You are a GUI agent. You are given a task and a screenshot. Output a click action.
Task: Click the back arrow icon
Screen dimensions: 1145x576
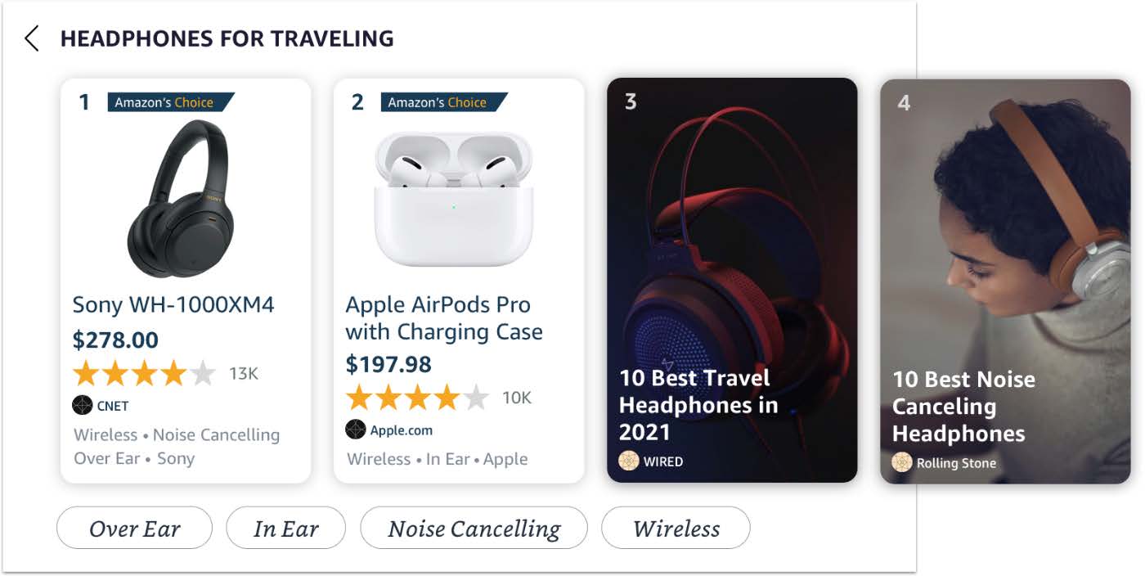[32, 38]
